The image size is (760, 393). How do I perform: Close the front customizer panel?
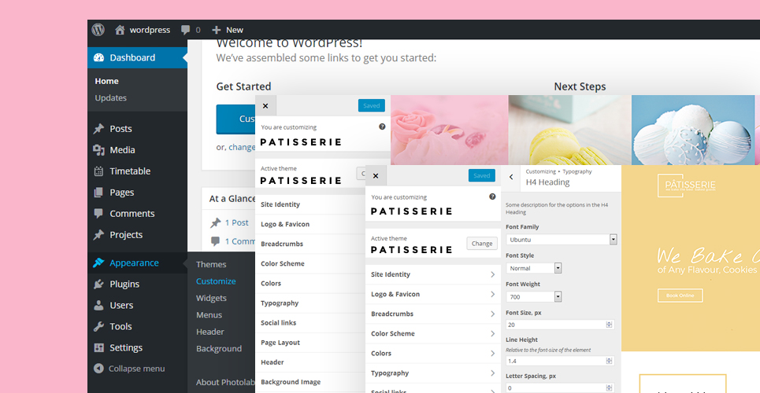(x=376, y=176)
